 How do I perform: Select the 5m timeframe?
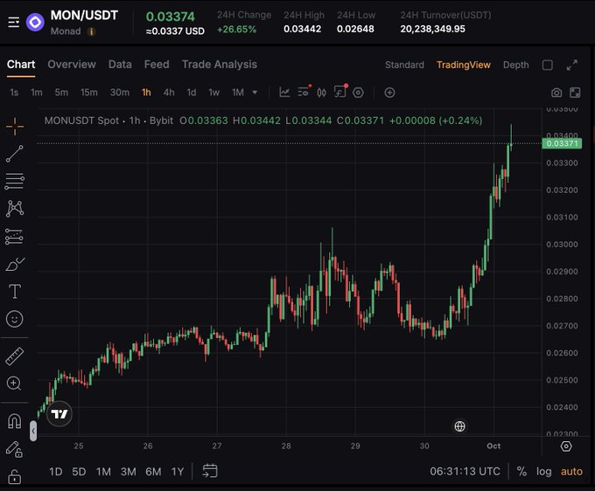click(x=61, y=93)
